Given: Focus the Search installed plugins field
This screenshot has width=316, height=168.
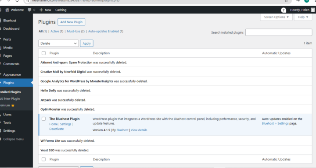Looking at the screenshot, I should [279, 32].
